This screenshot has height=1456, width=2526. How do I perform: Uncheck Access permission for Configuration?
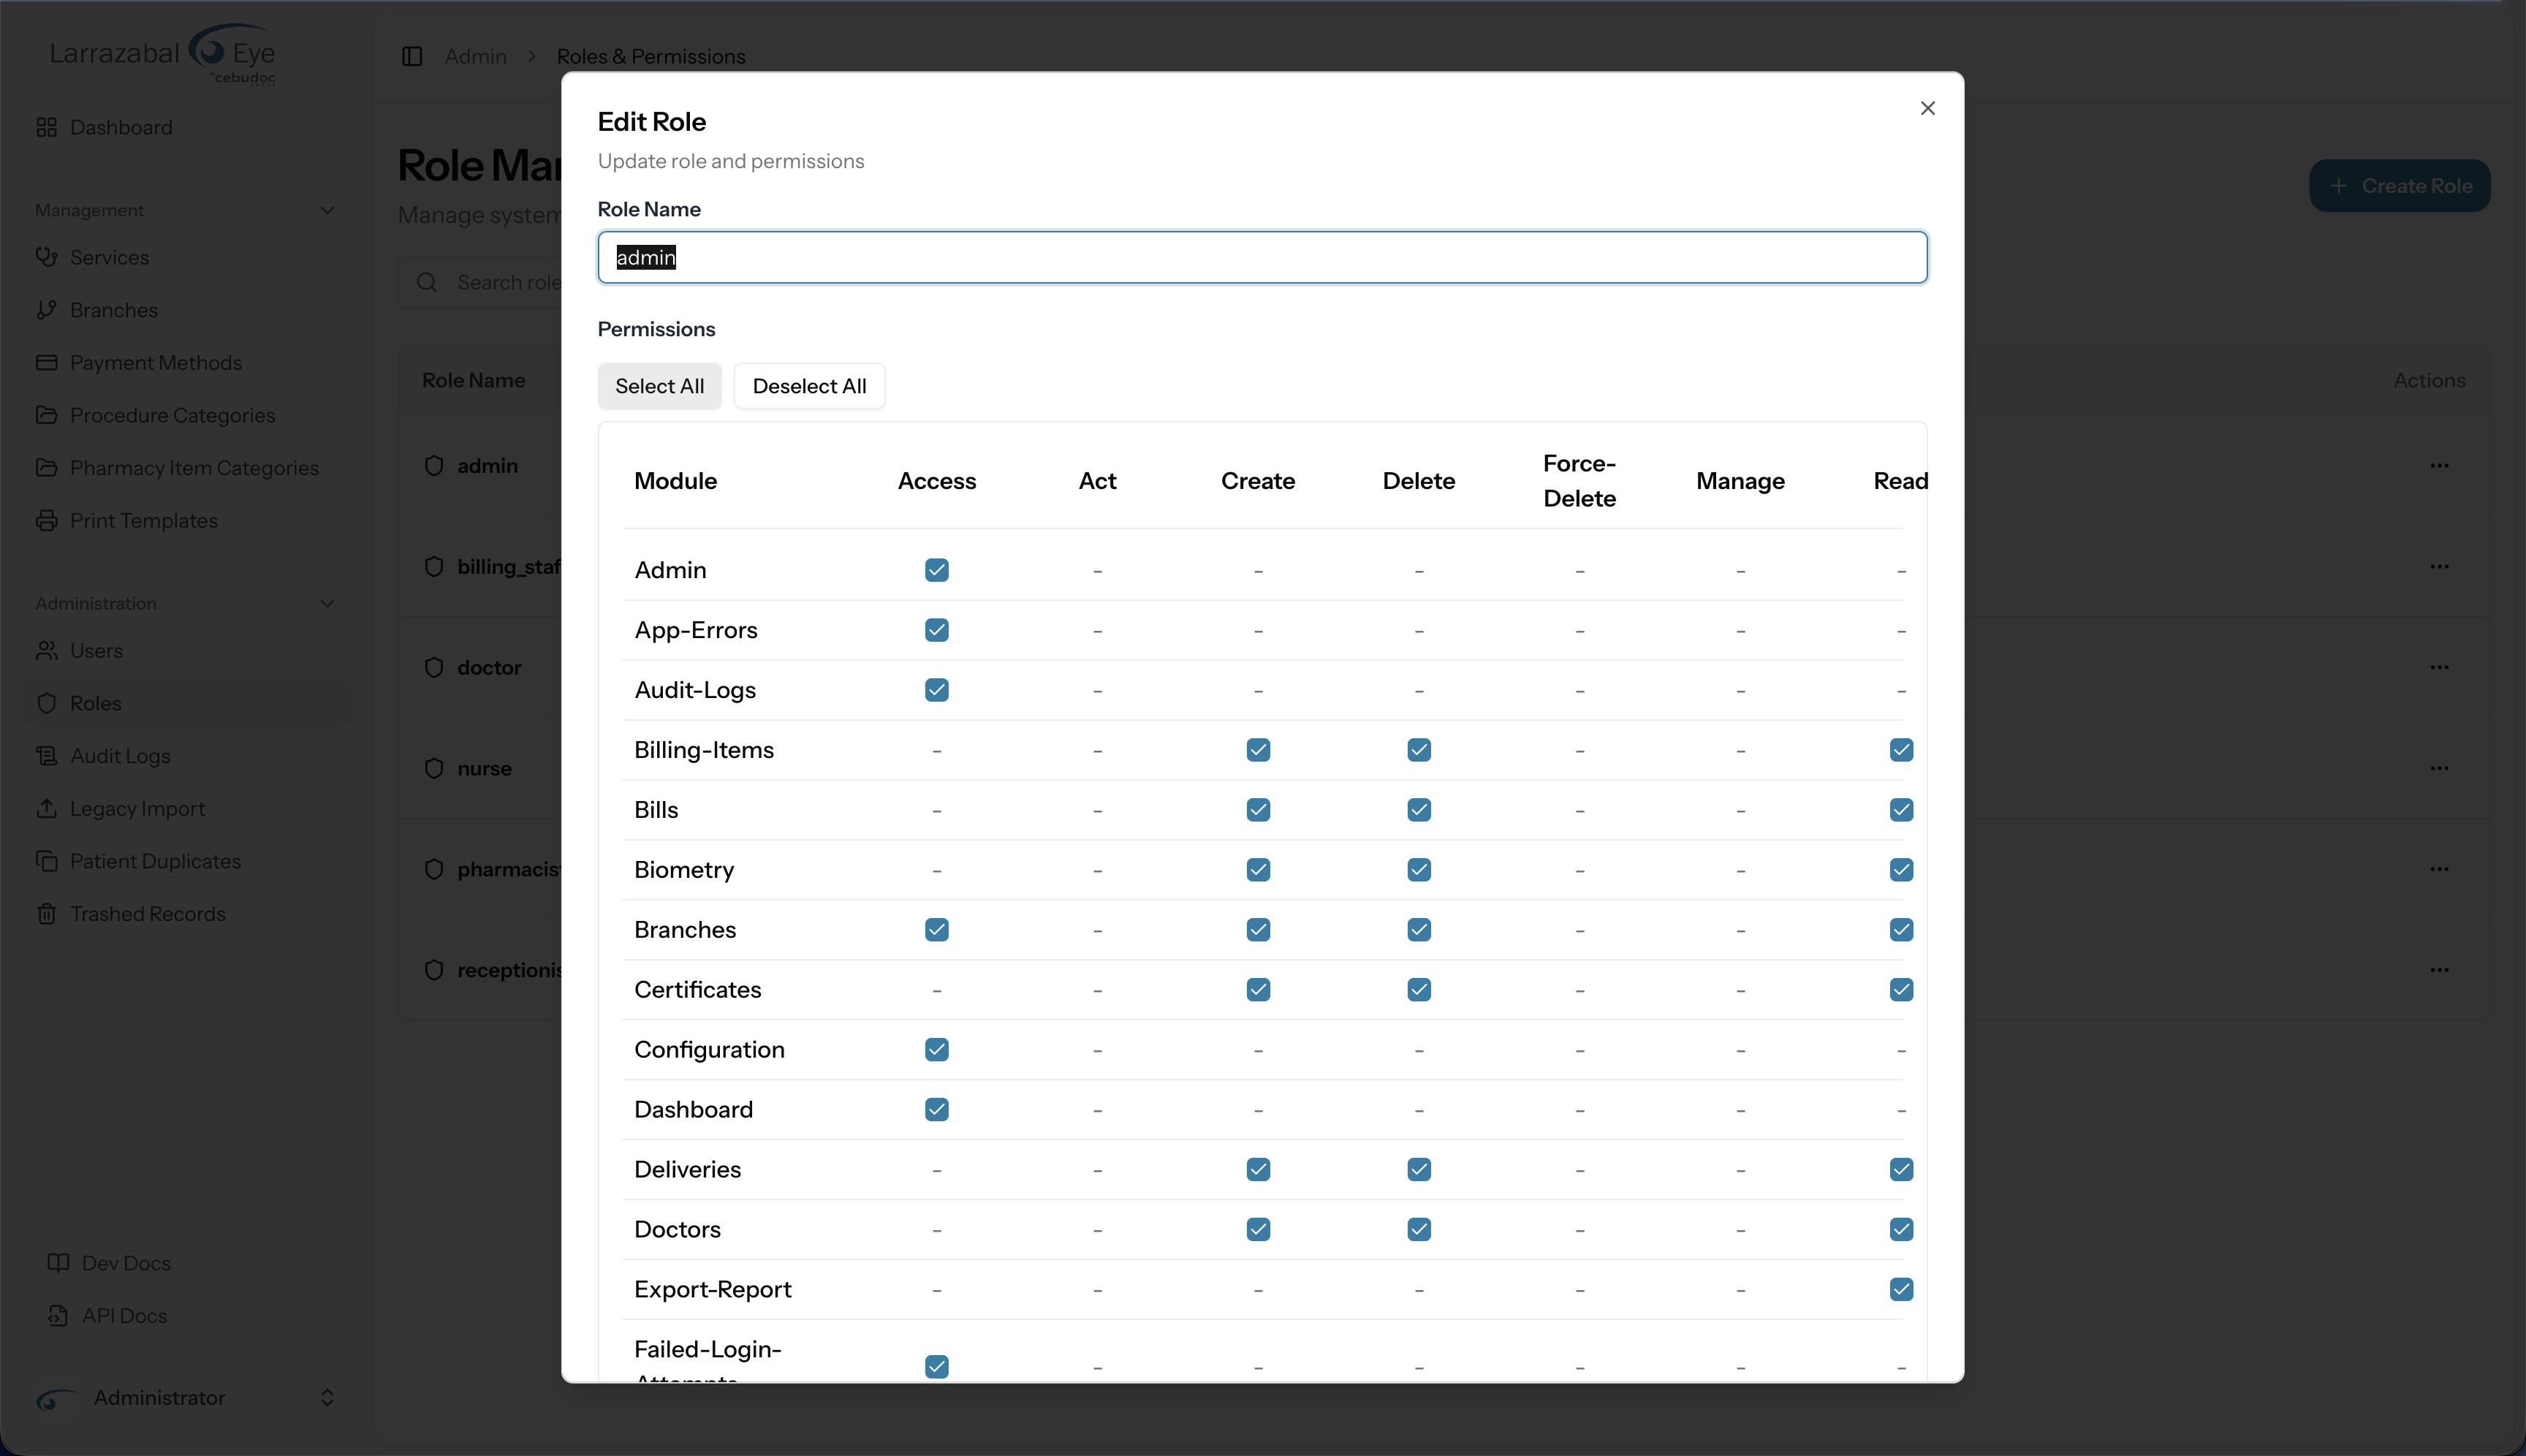937,1050
